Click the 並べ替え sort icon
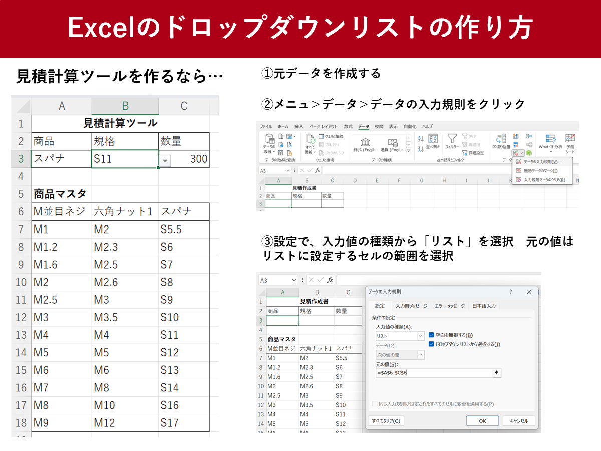Viewport: 601px width, 451px height. [433, 139]
